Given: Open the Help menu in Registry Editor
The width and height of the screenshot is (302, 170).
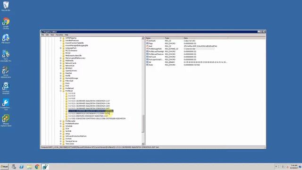Looking at the screenshot, I should coord(67,35).
